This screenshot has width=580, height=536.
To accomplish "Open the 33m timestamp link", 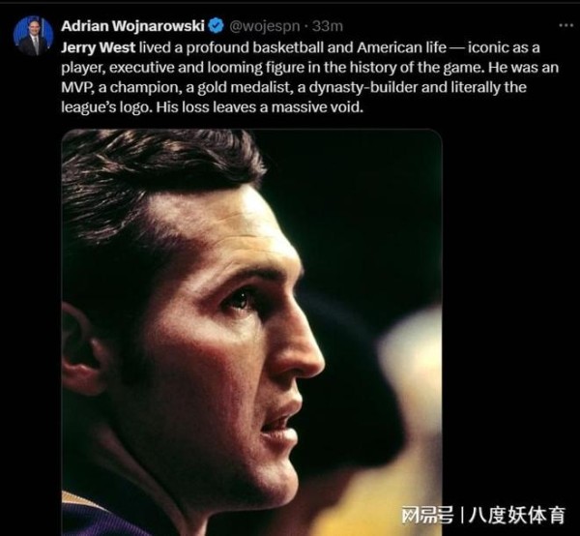I will pos(328,26).
